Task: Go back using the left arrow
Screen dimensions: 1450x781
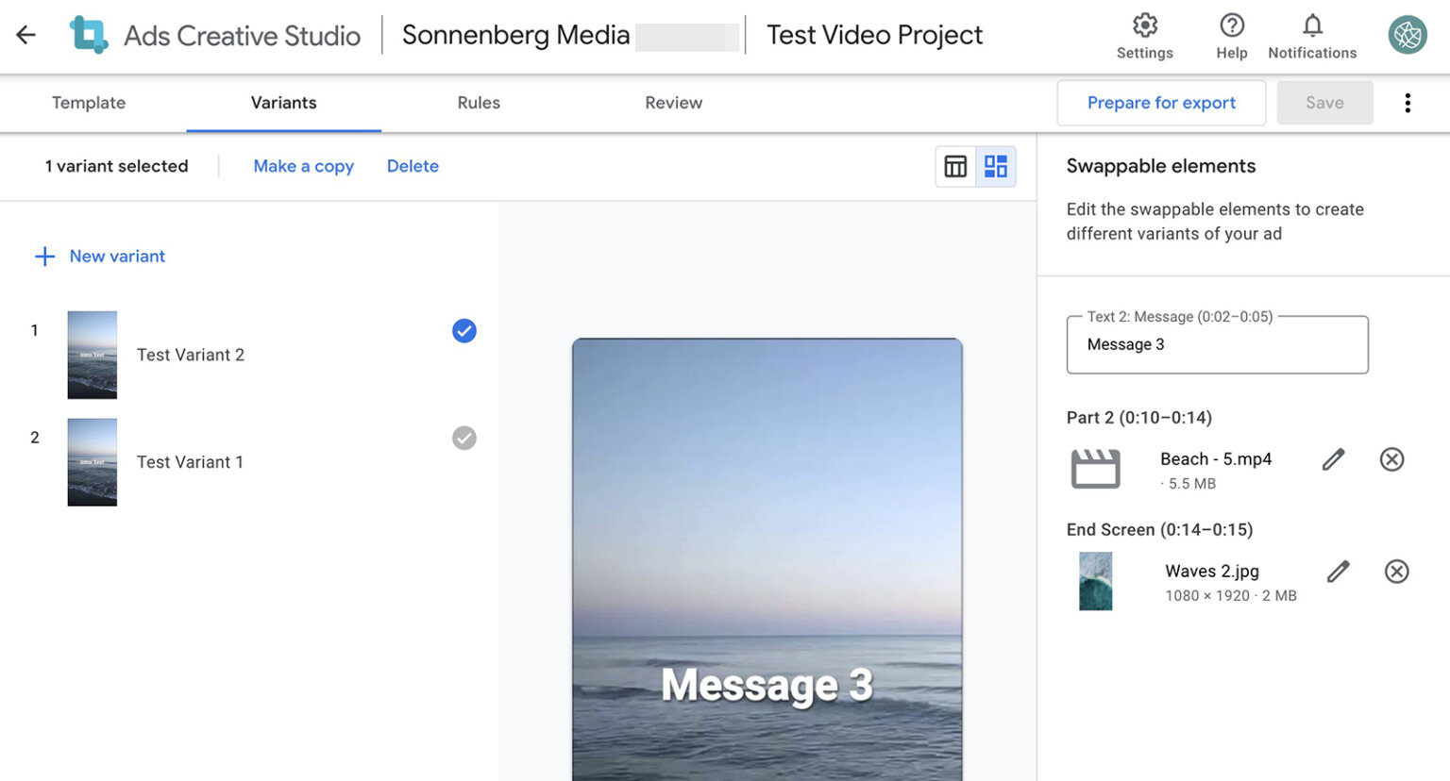Action: (25, 36)
